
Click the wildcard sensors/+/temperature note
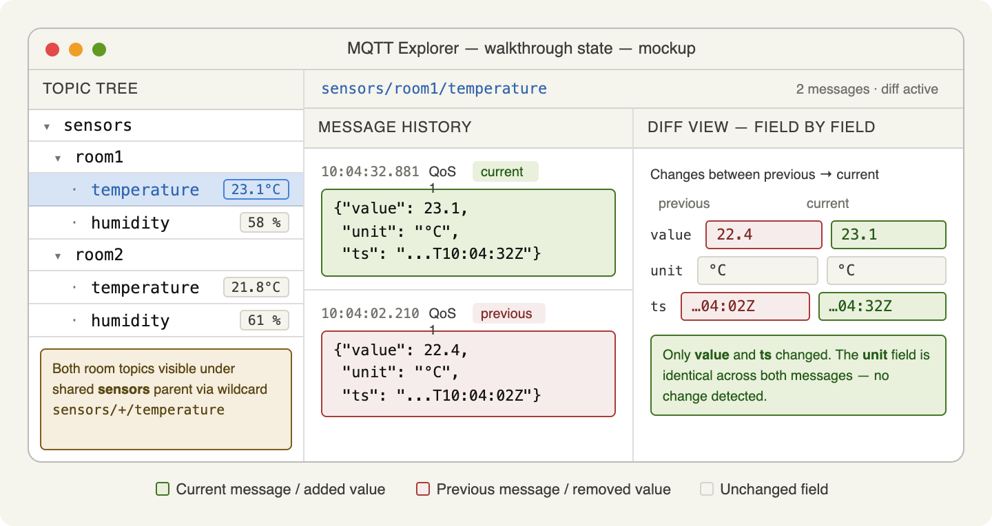click(166, 399)
